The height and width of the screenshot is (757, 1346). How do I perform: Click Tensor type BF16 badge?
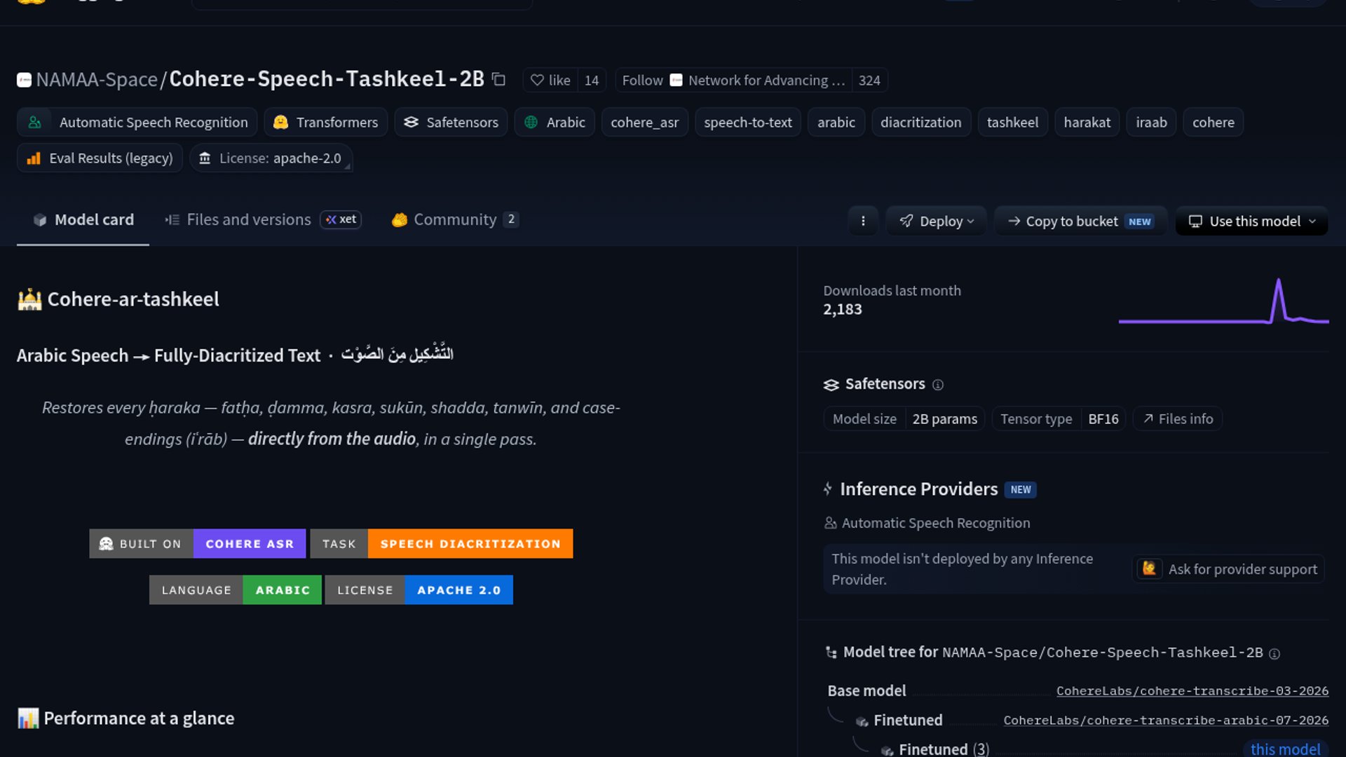pos(1059,419)
